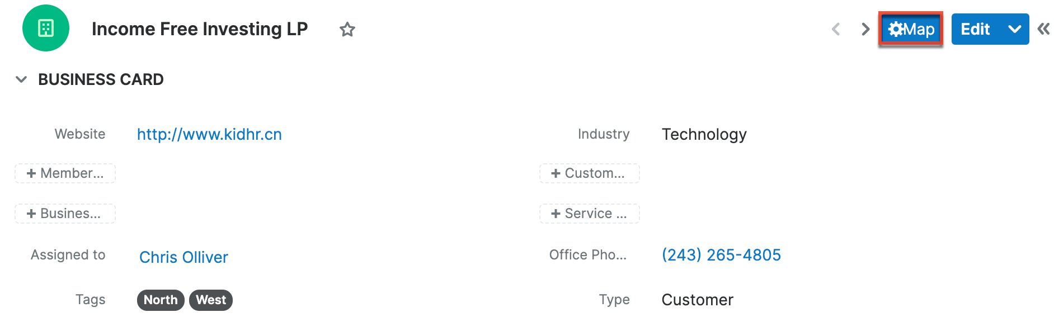The width and height of the screenshot is (1054, 331).
Task: Open Chris Olliver user link
Action: (x=183, y=257)
